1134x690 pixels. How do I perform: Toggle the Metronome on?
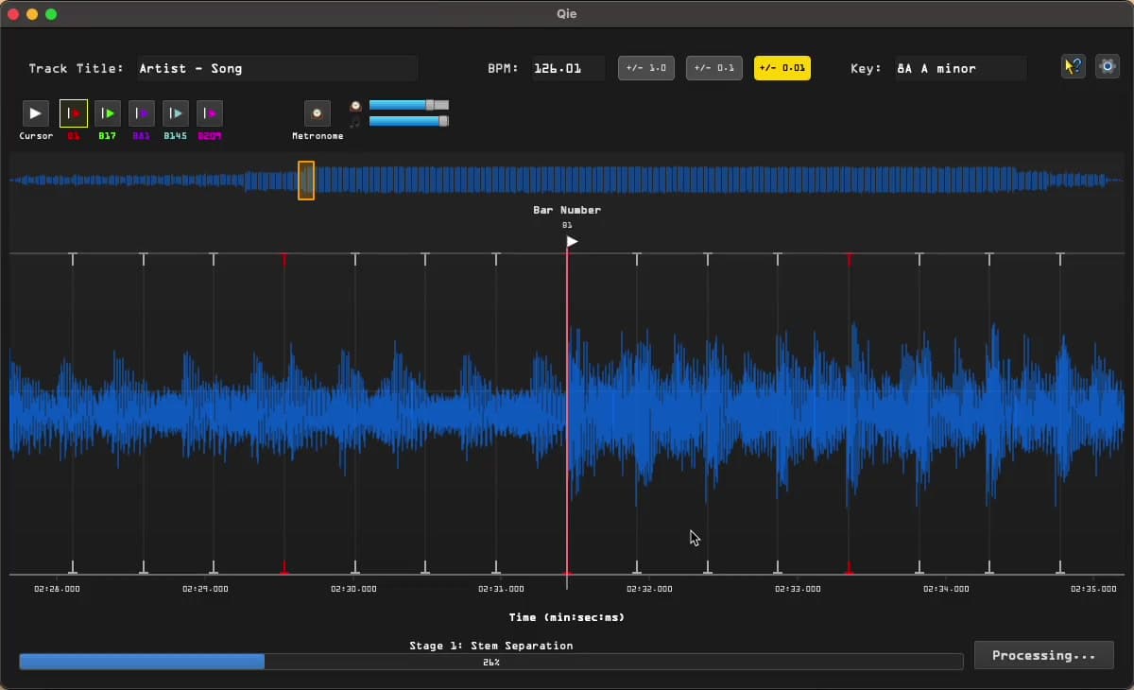click(x=318, y=114)
